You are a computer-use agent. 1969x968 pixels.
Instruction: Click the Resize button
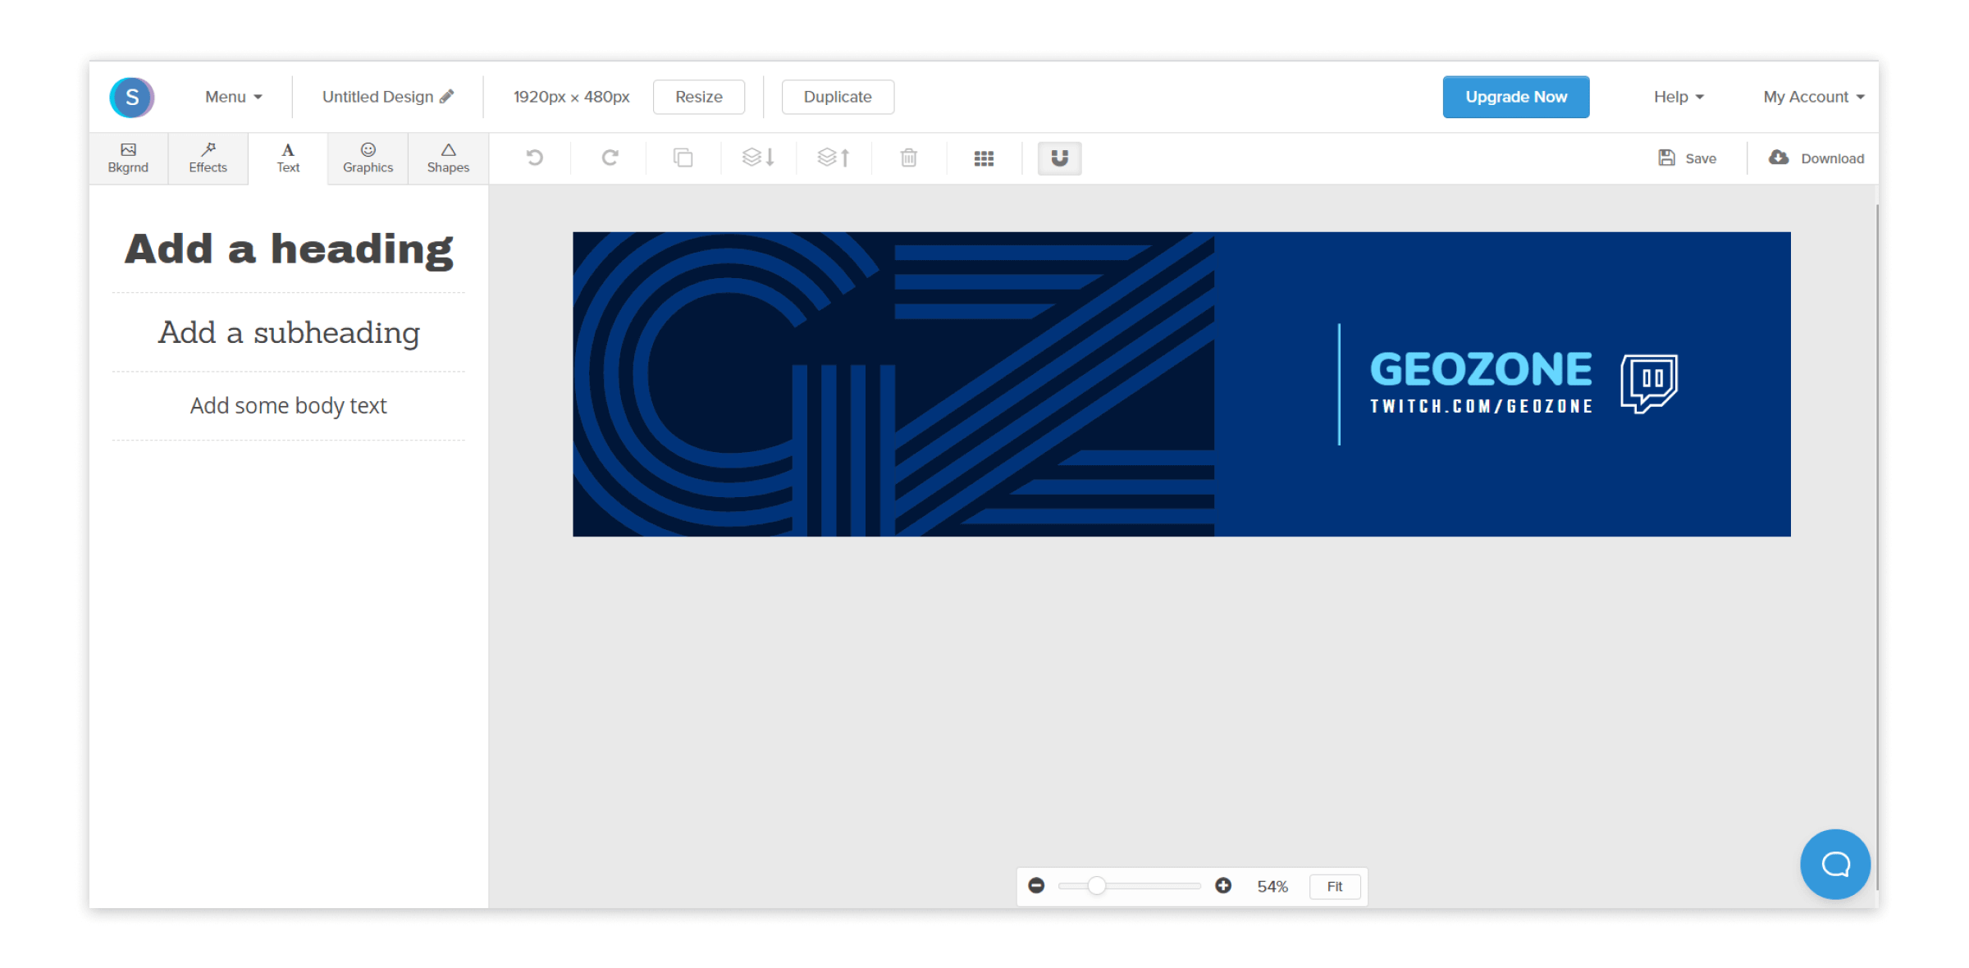tap(698, 97)
